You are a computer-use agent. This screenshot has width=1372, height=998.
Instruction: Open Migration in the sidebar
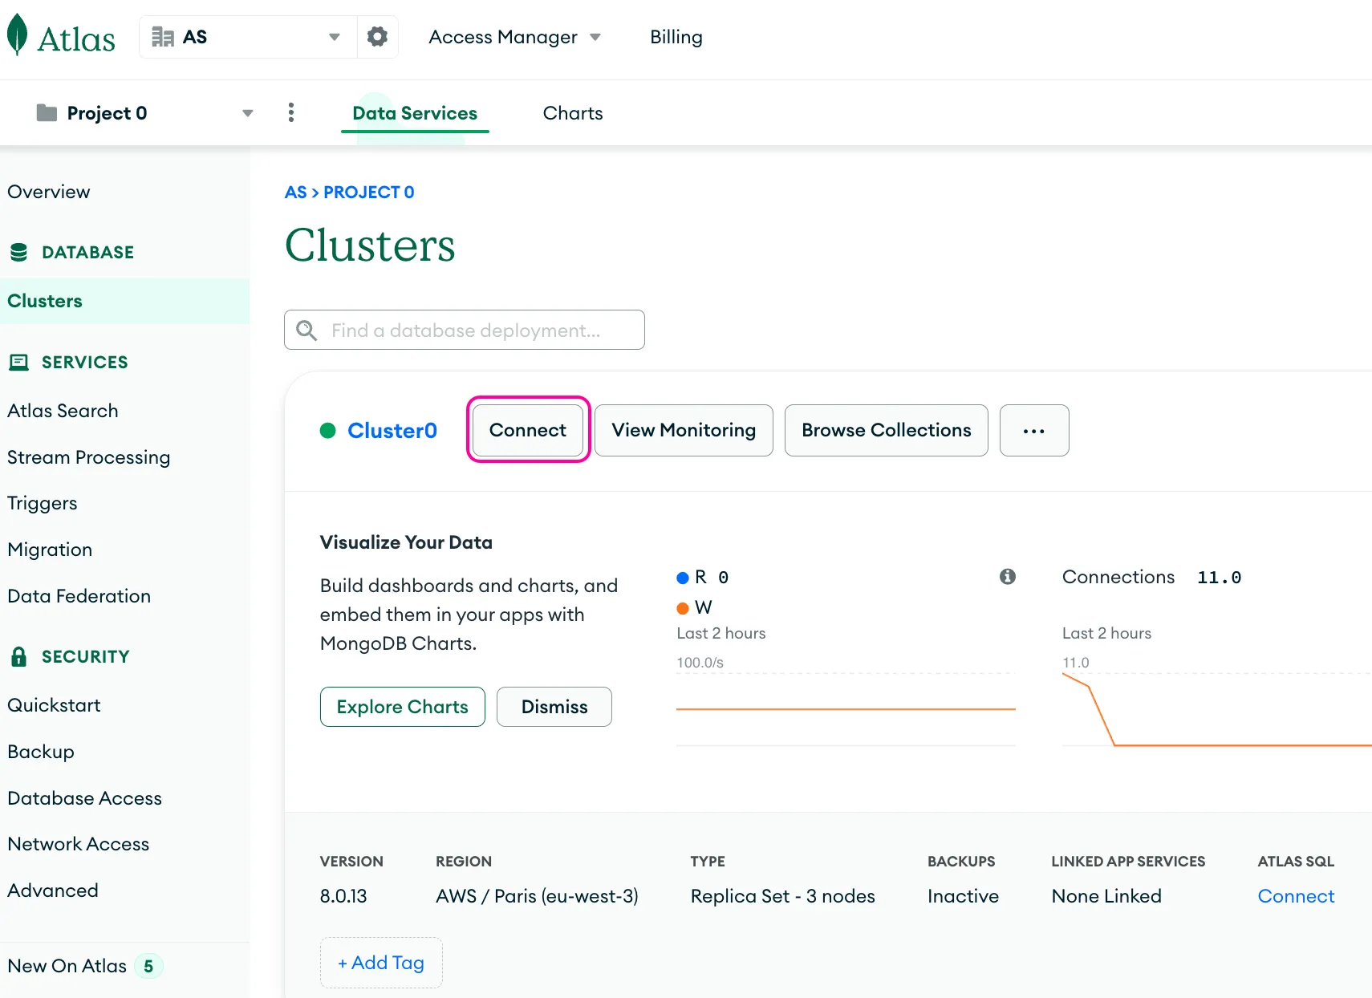(x=50, y=550)
